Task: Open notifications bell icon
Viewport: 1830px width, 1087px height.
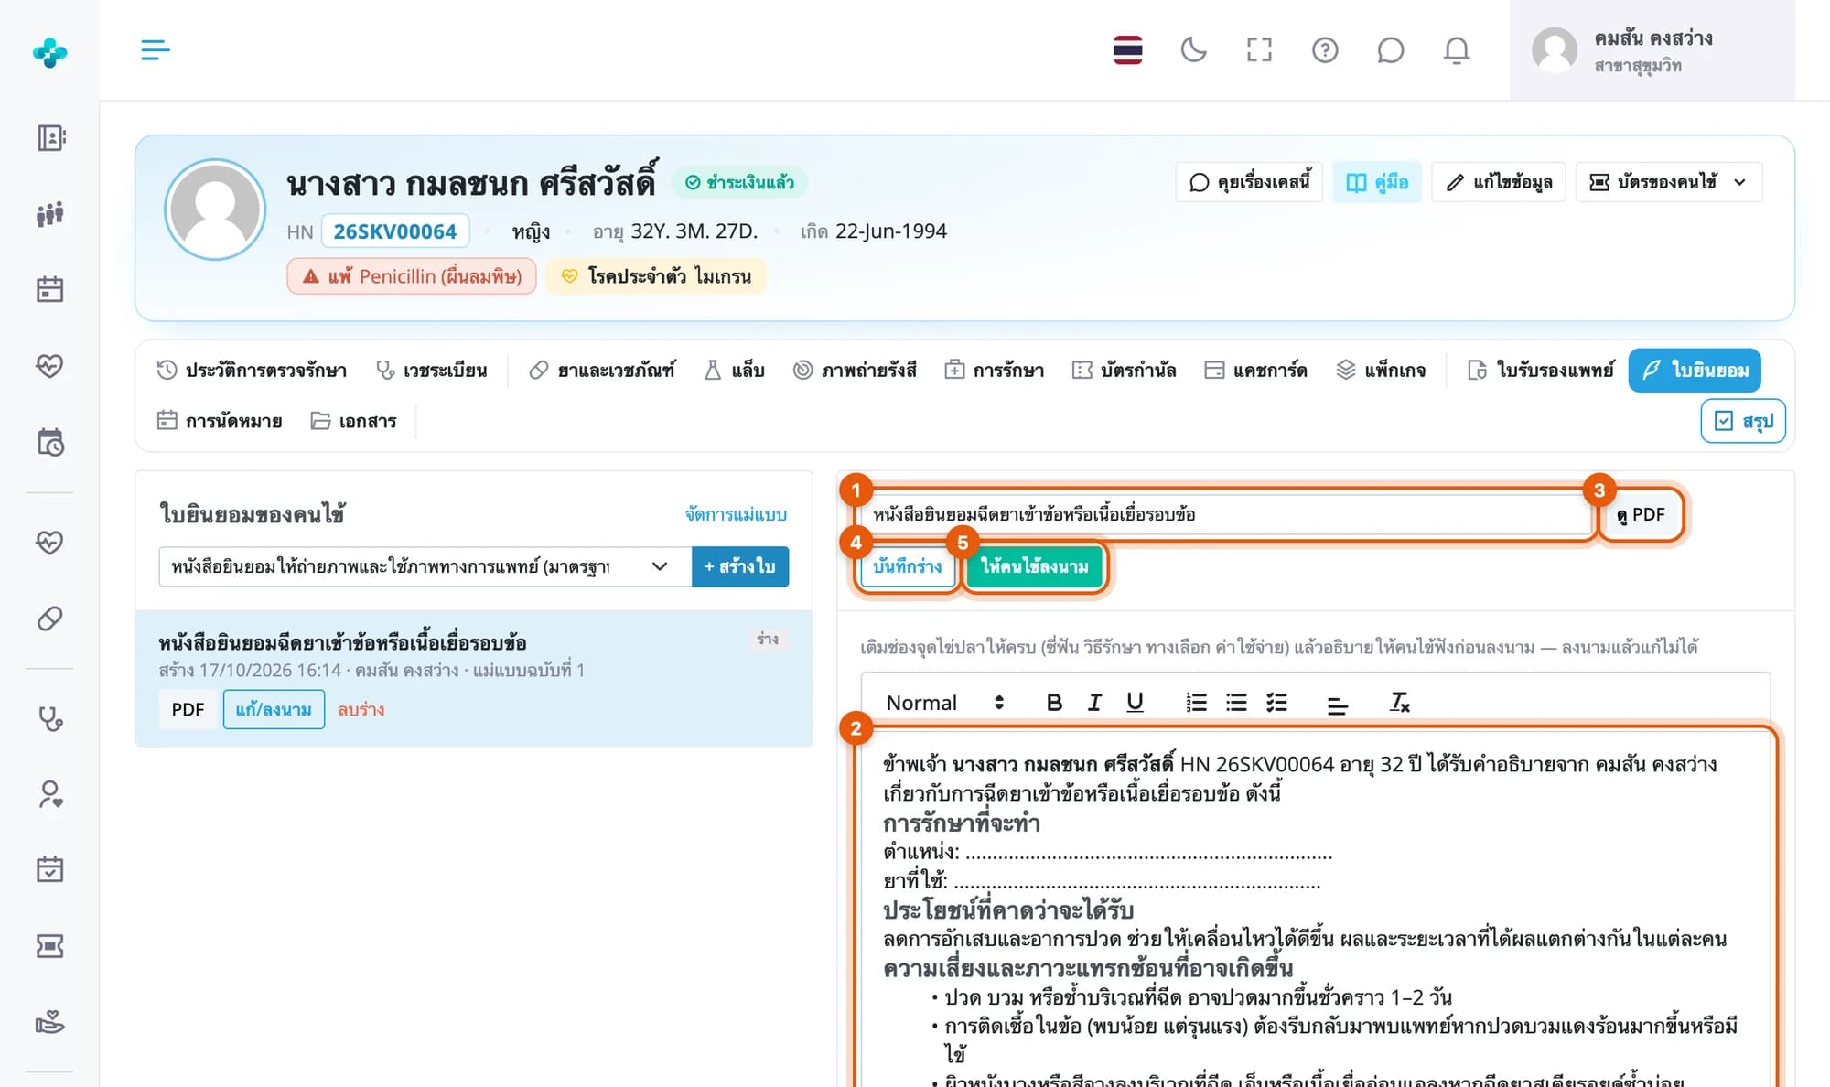Action: click(x=1457, y=49)
